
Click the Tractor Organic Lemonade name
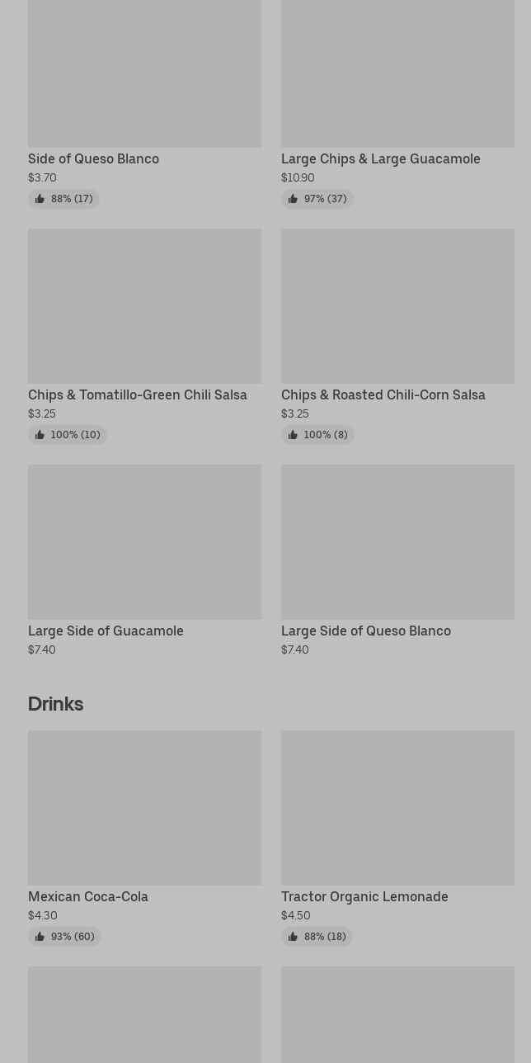pos(364,897)
